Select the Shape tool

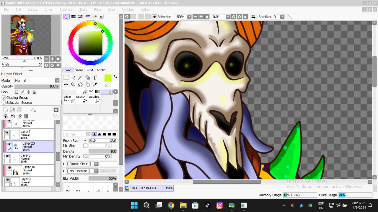click(87, 77)
